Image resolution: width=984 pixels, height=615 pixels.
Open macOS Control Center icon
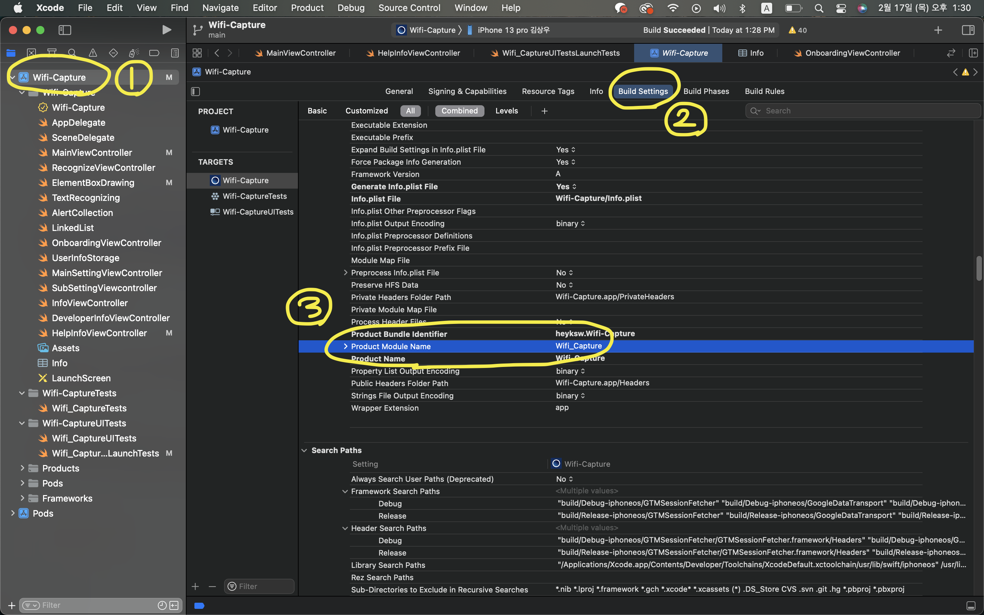click(x=841, y=8)
